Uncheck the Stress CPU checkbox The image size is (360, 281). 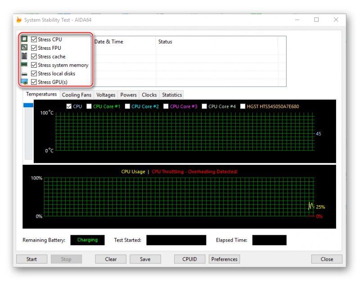click(34, 40)
